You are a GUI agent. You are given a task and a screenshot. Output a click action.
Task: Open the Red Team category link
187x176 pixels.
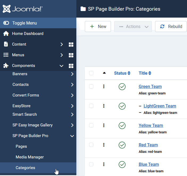click(148, 145)
